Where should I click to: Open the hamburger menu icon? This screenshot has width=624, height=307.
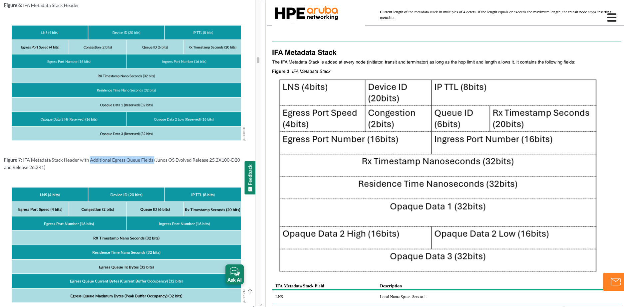[x=612, y=17]
